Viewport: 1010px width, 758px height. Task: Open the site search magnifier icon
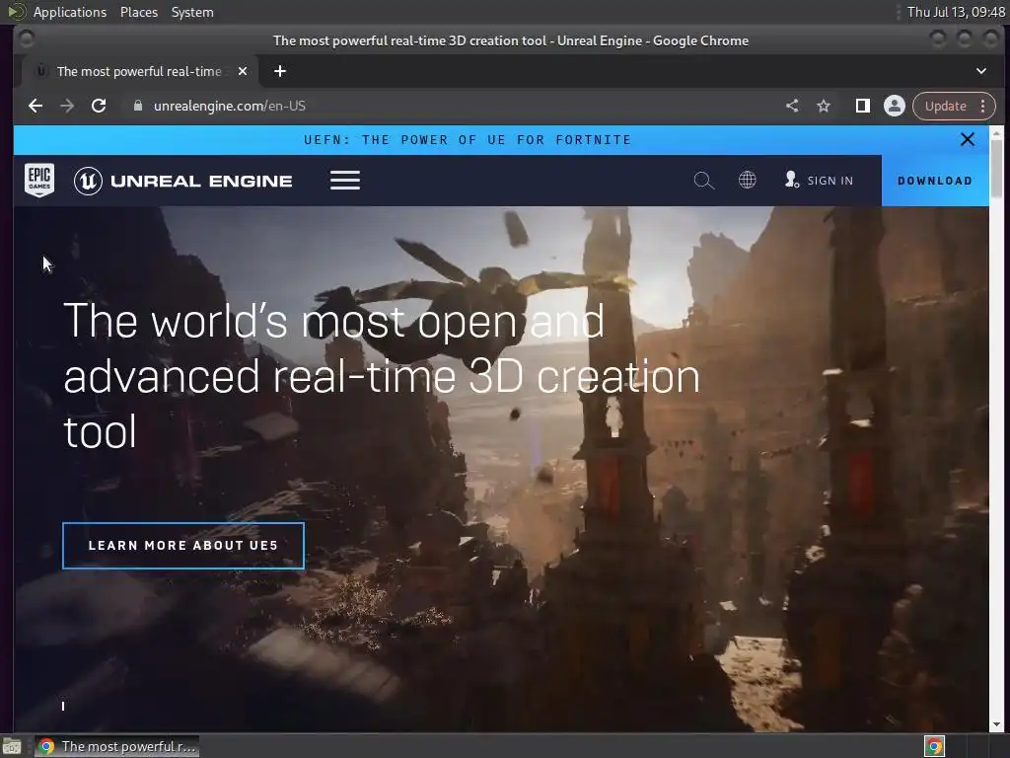tap(704, 181)
